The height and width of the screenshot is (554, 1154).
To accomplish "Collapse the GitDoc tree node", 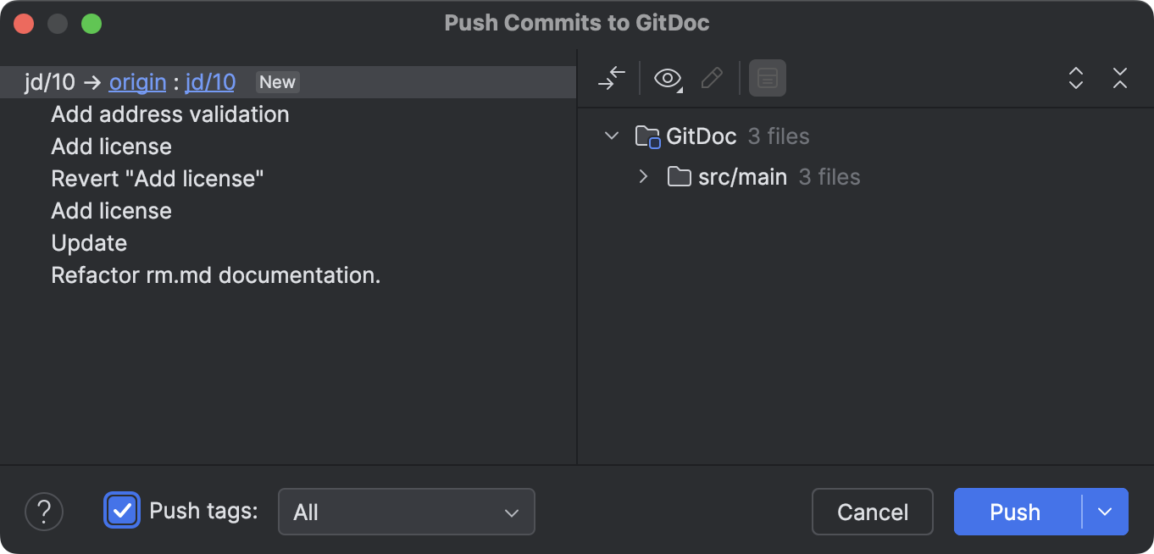I will (612, 136).
